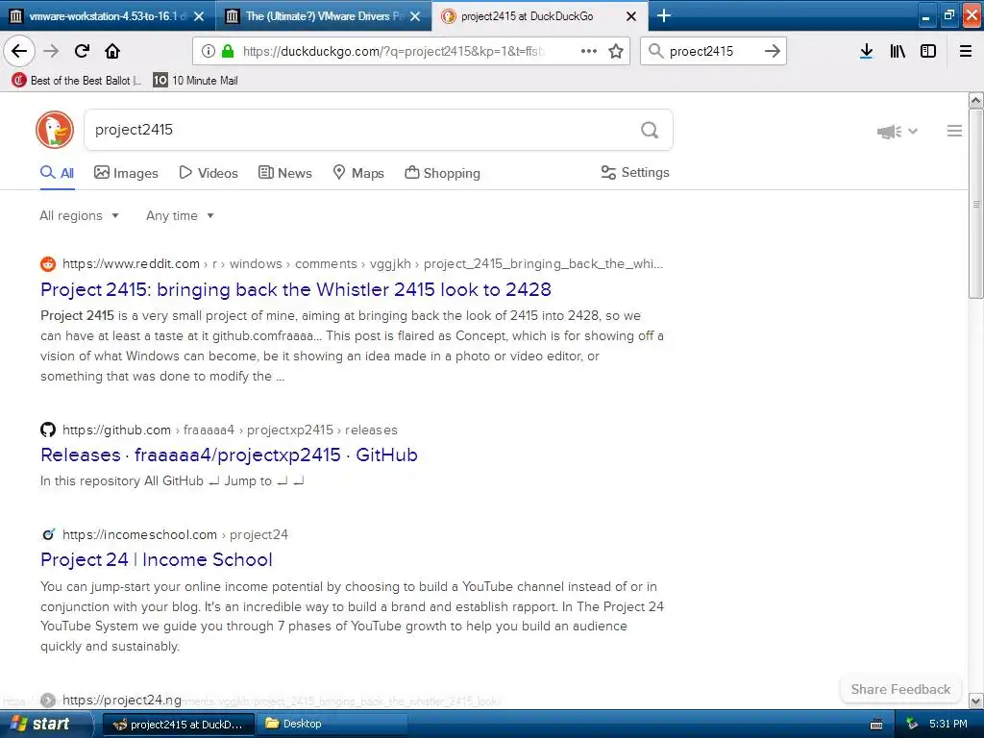Submit search with the magnifier button
Image resolution: width=984 pixels, height=738 pixels.
(x=650, y=130)
